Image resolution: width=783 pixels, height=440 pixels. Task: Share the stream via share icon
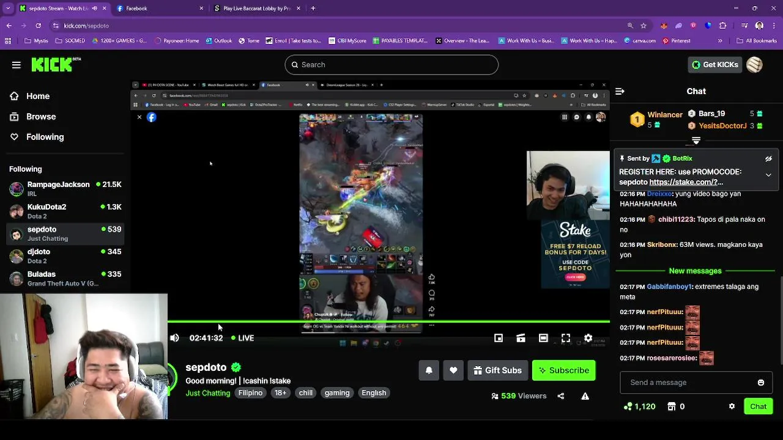(561, 396)
